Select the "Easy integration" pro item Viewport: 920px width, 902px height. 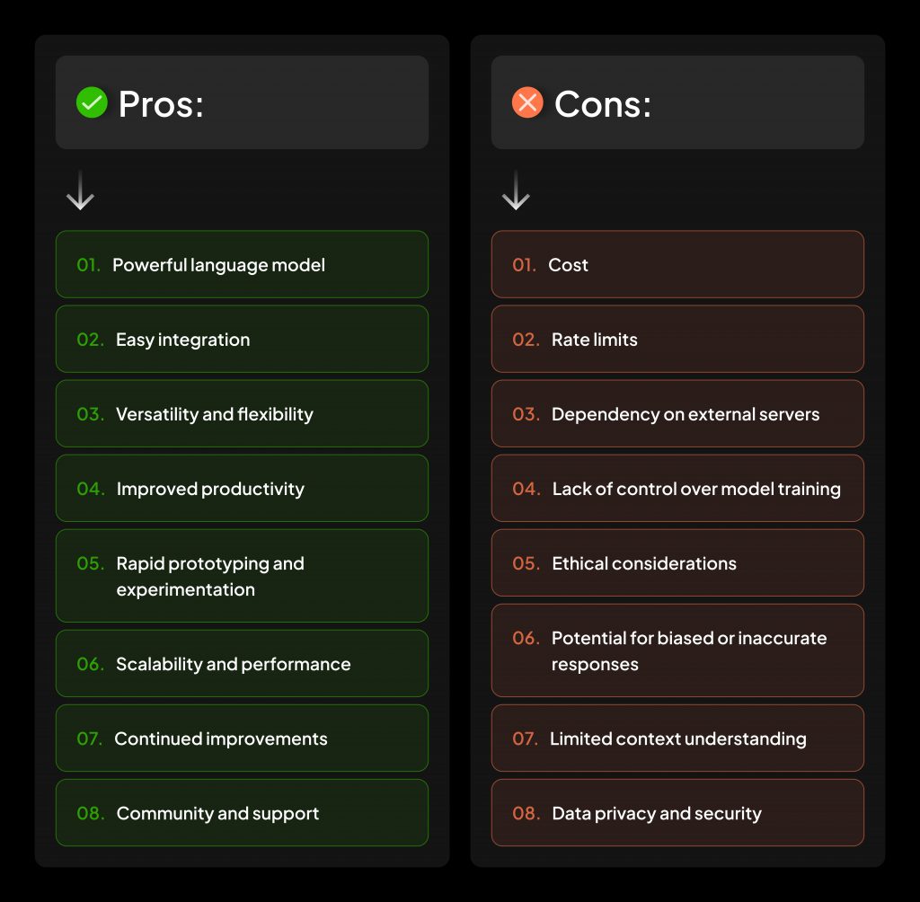[242, 340]
